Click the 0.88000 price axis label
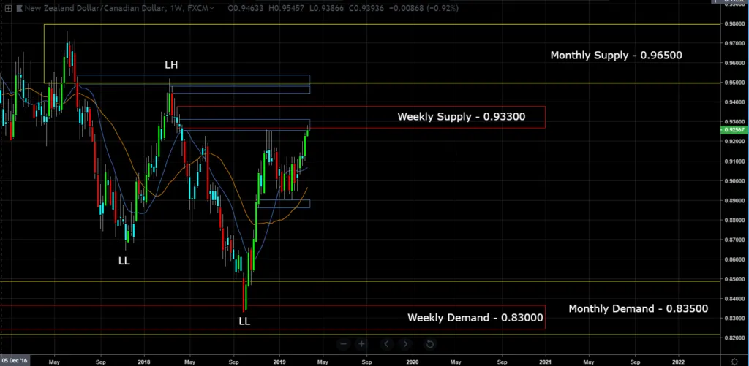The height and width of the screenshot is (366, 749). pos(736,220)
